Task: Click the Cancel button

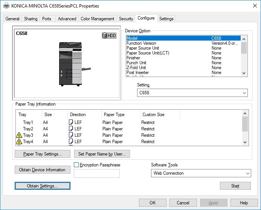Action: pos(183,203)
